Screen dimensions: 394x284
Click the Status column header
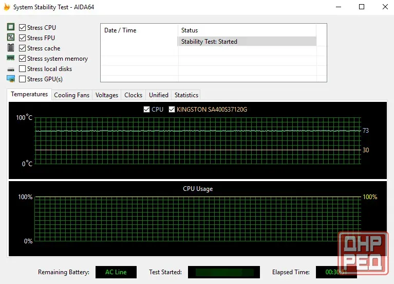[x=247, y=30]
